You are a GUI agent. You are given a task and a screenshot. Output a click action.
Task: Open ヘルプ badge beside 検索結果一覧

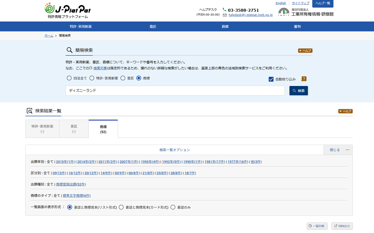345,111
